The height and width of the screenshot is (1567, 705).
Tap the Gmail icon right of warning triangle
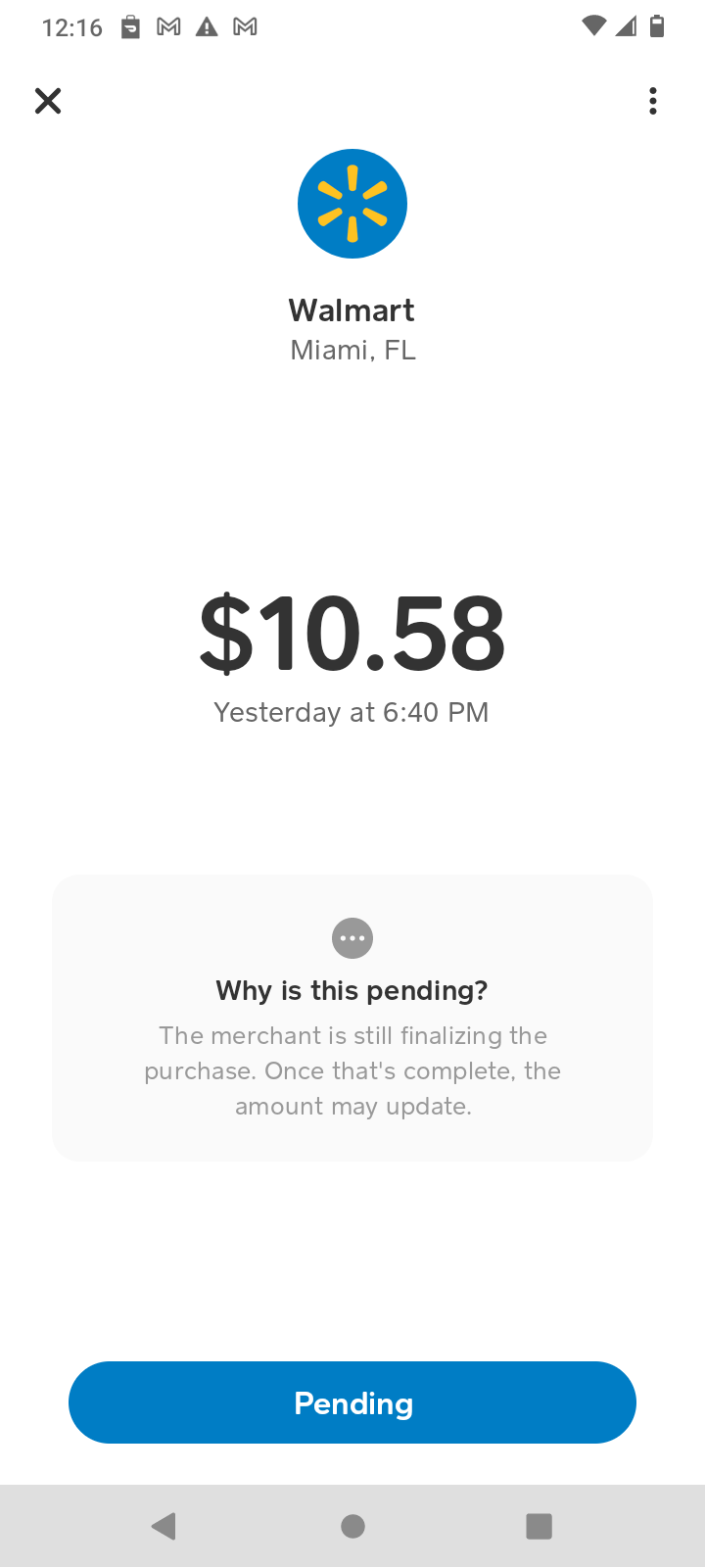pyautogui.click(x=245, y=27)
